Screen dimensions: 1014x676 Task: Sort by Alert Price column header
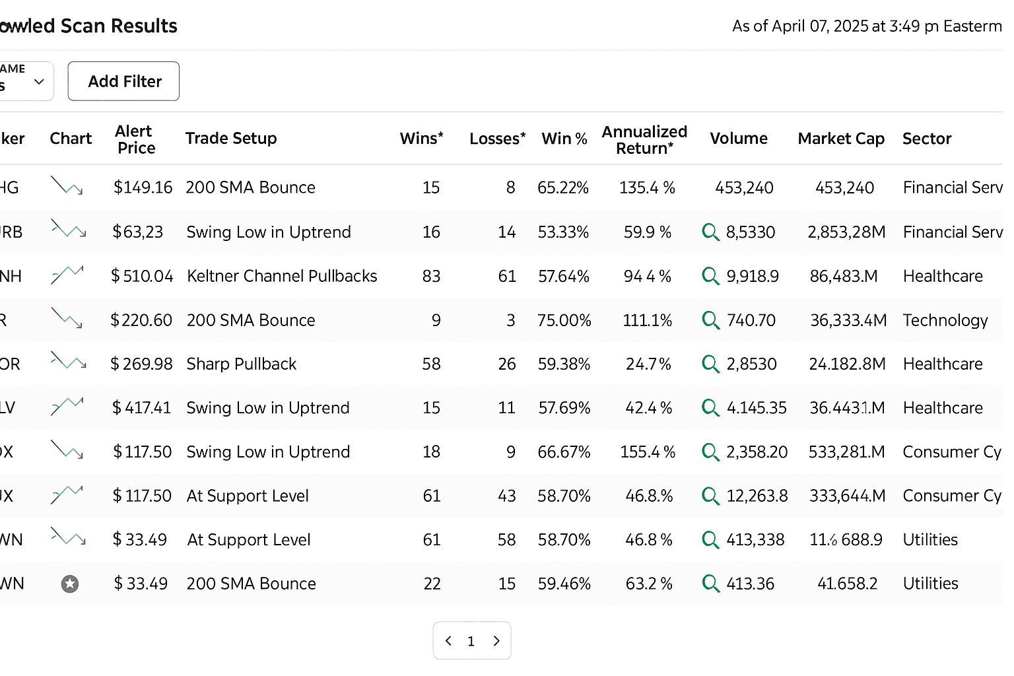coord(135,139)
